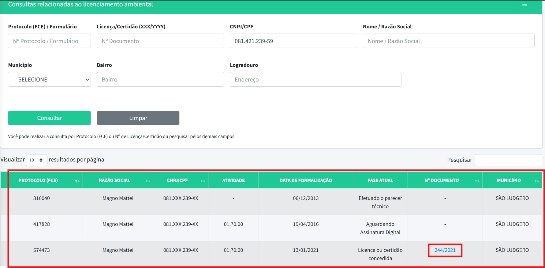
Task: Select the row with protocol 316040
Action: (42, 198)
